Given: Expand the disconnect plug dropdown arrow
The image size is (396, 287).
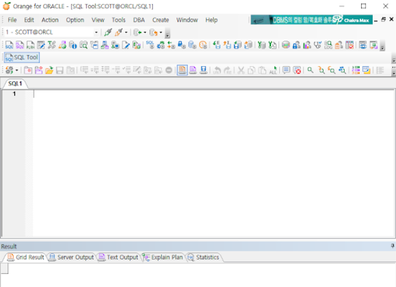Looking at the screenshot, I should (126, 33).
